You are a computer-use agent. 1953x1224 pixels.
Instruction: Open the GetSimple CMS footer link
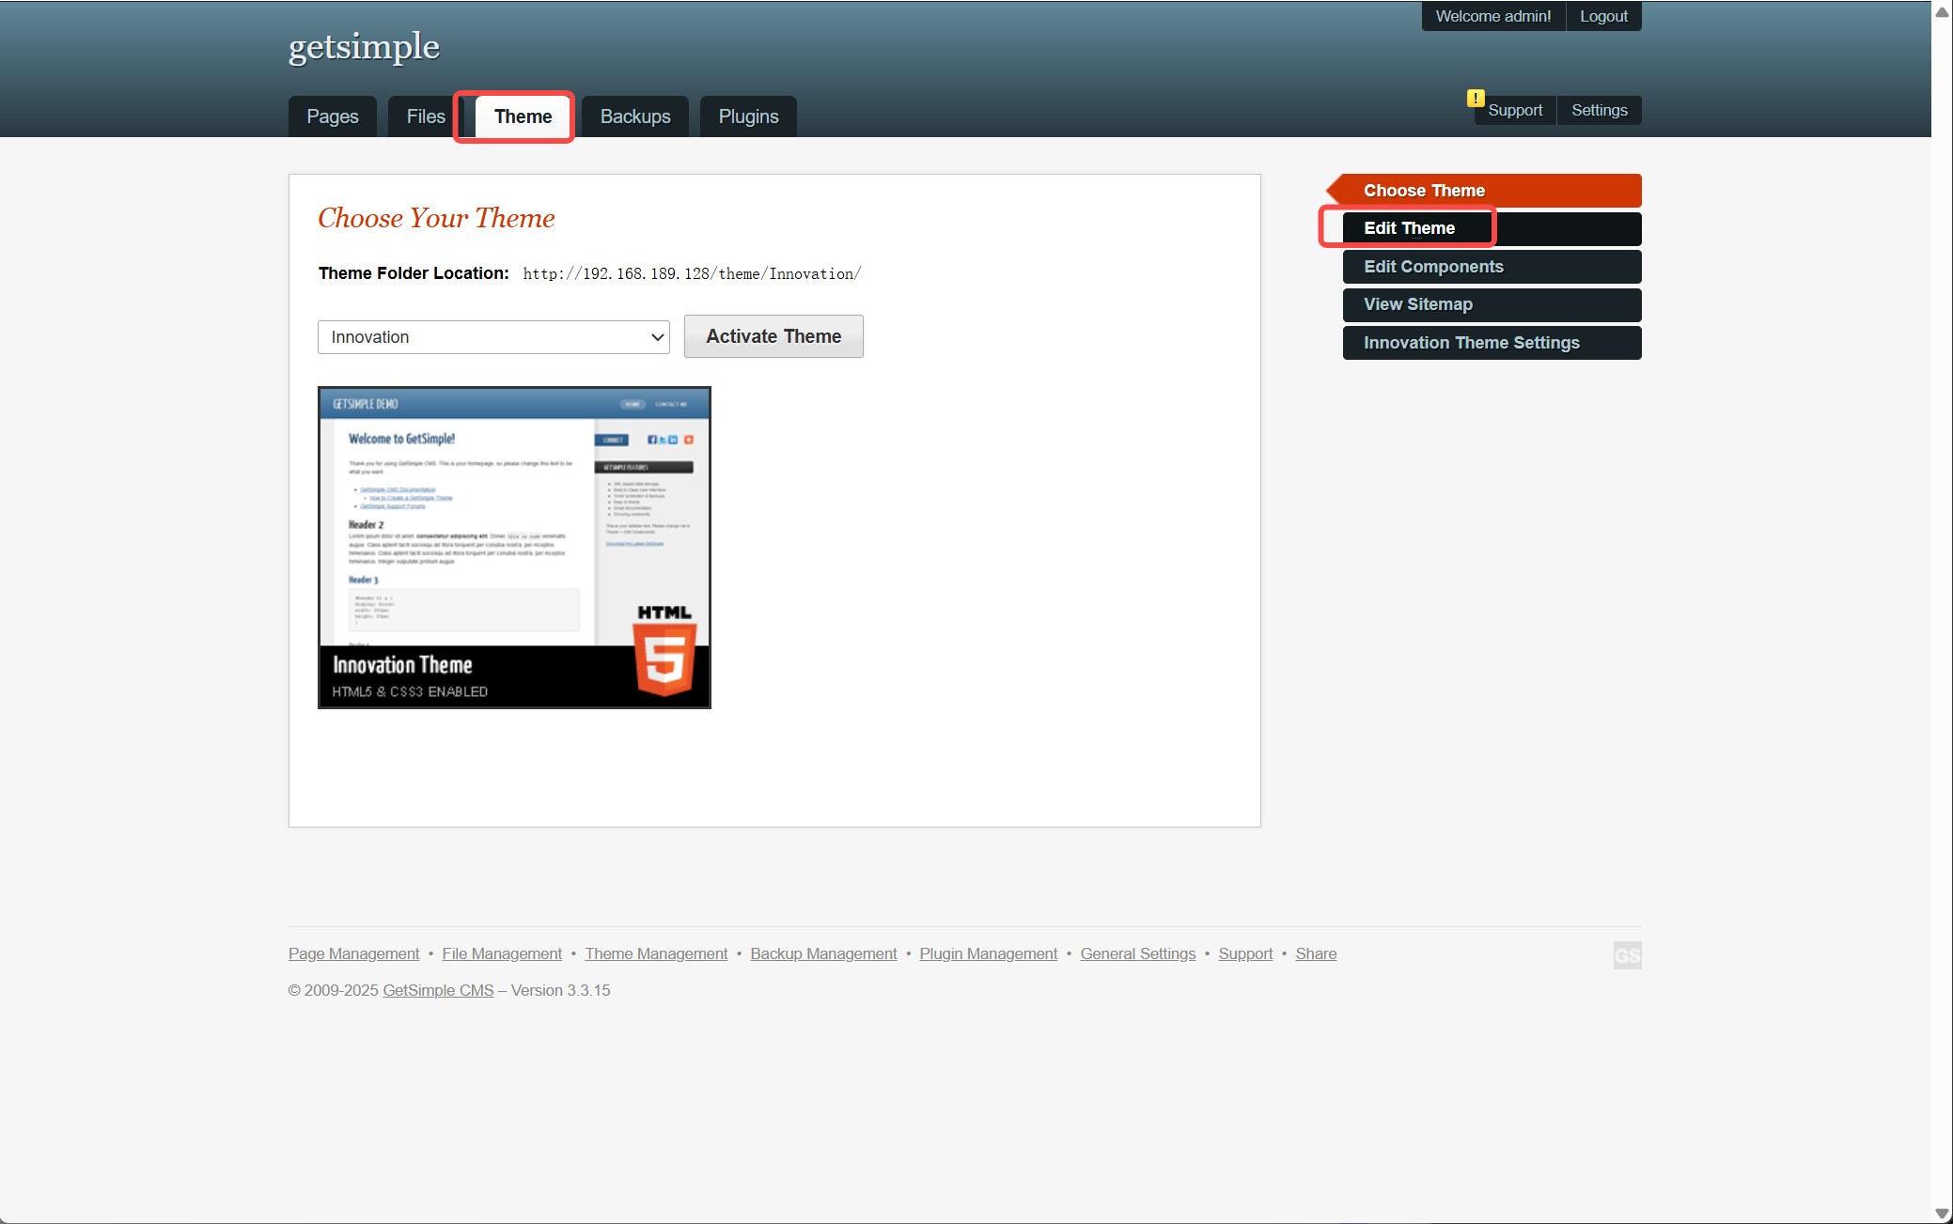pos(438,990)
